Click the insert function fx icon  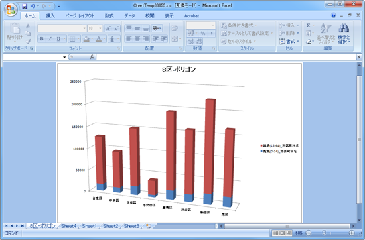[x=92, y=57]
